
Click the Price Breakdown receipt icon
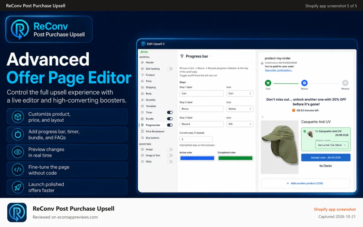142,131
